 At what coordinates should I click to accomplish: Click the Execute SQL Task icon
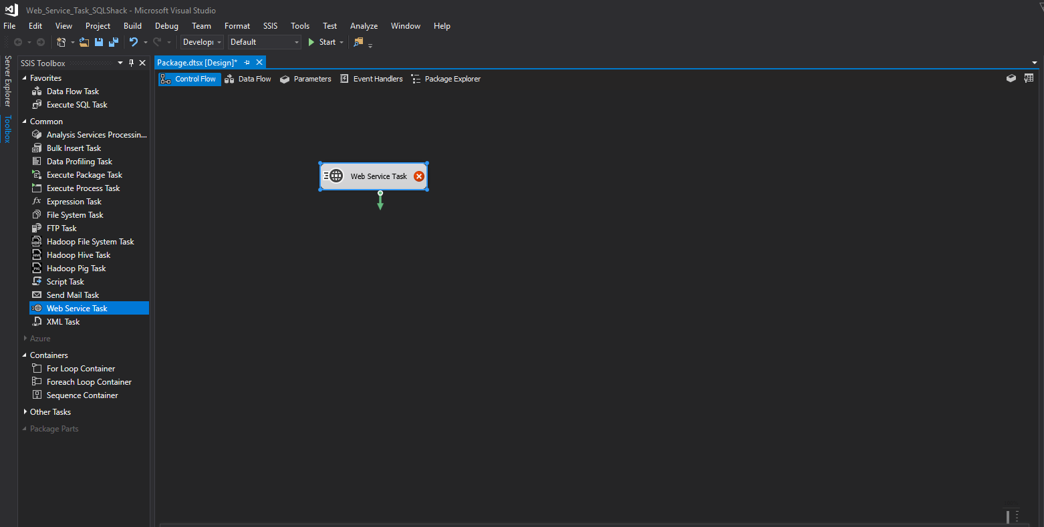pyautogui.click(x=37, y=105)
